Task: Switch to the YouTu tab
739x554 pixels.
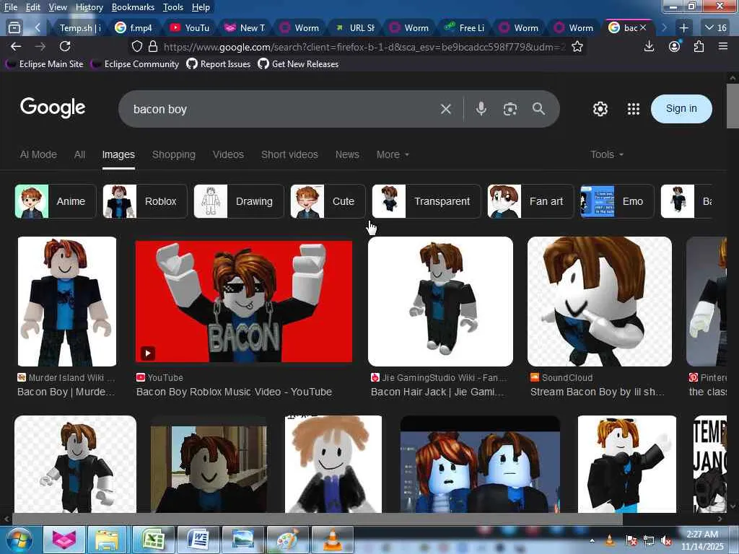Action: pos(191,28)
